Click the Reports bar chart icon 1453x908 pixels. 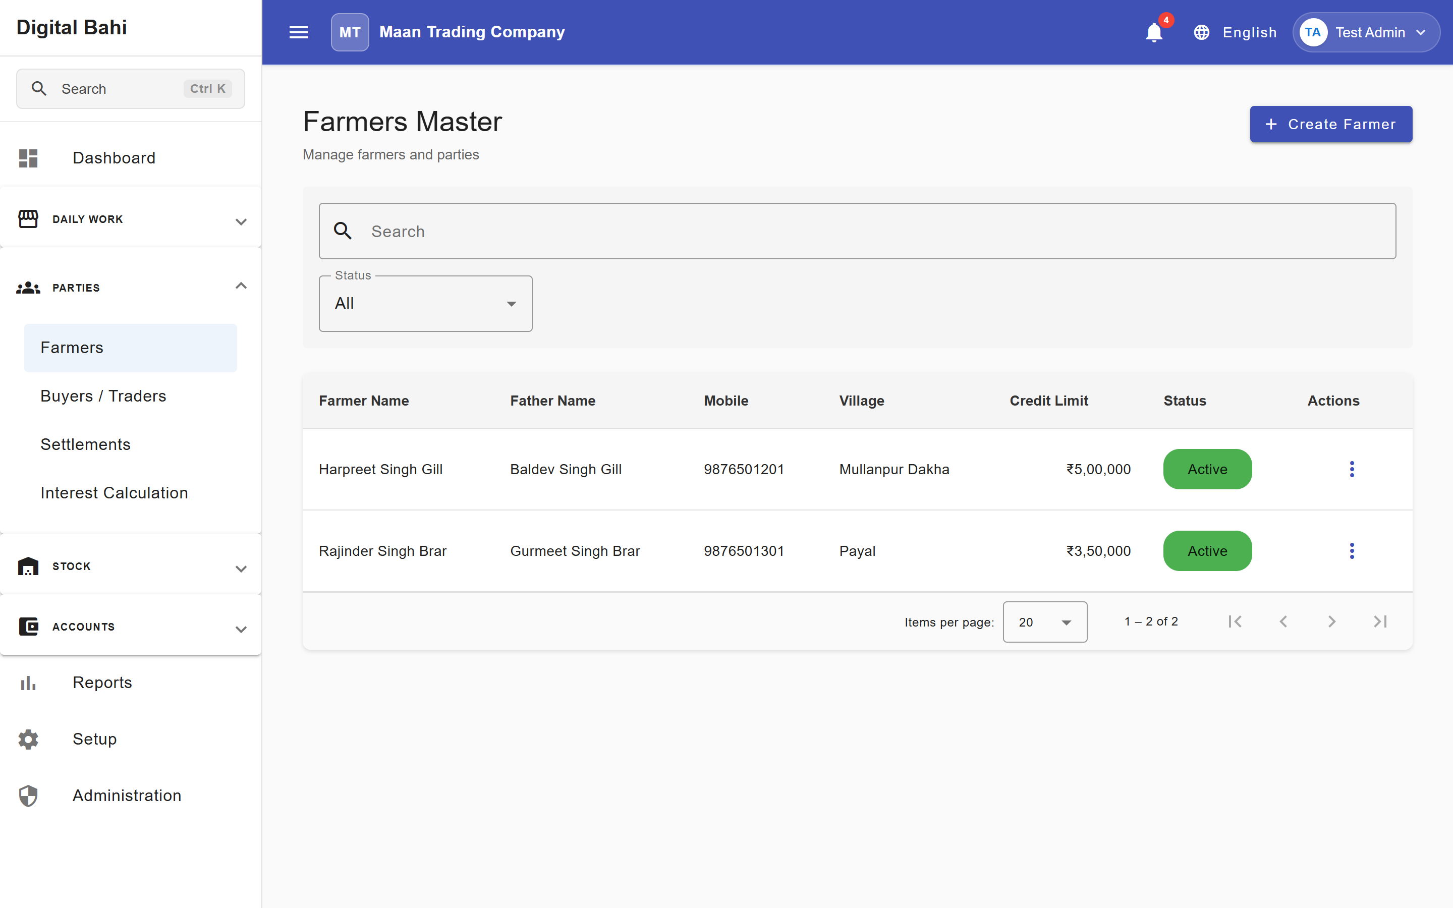coord(28,683)
